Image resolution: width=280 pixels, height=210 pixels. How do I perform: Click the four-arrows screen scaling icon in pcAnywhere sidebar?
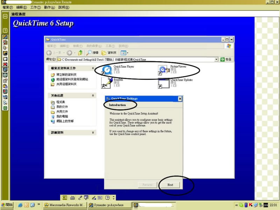point(5,75)
